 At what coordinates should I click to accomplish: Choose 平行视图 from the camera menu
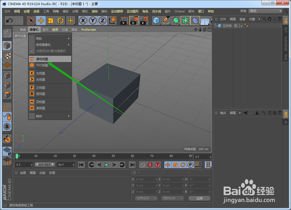50,65
